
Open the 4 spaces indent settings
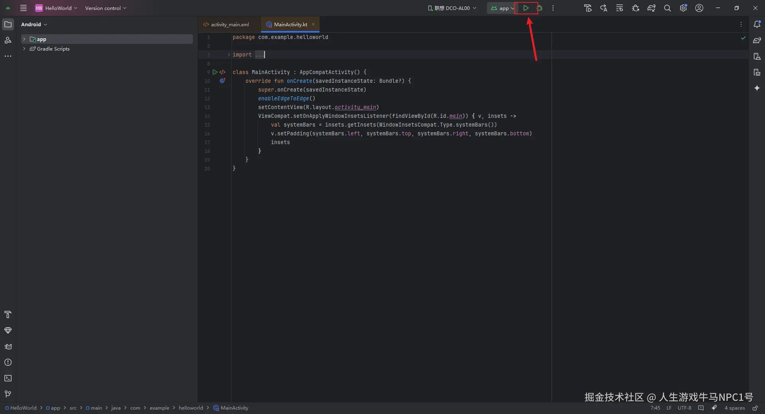click(735, 408)
